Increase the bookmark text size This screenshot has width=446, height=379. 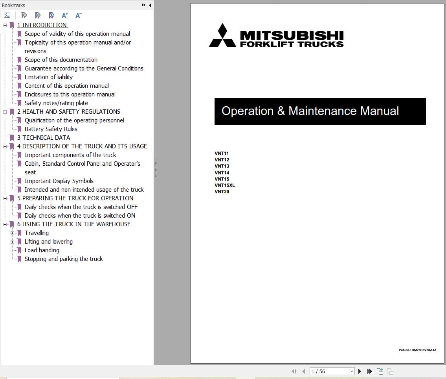click(65, 15)
